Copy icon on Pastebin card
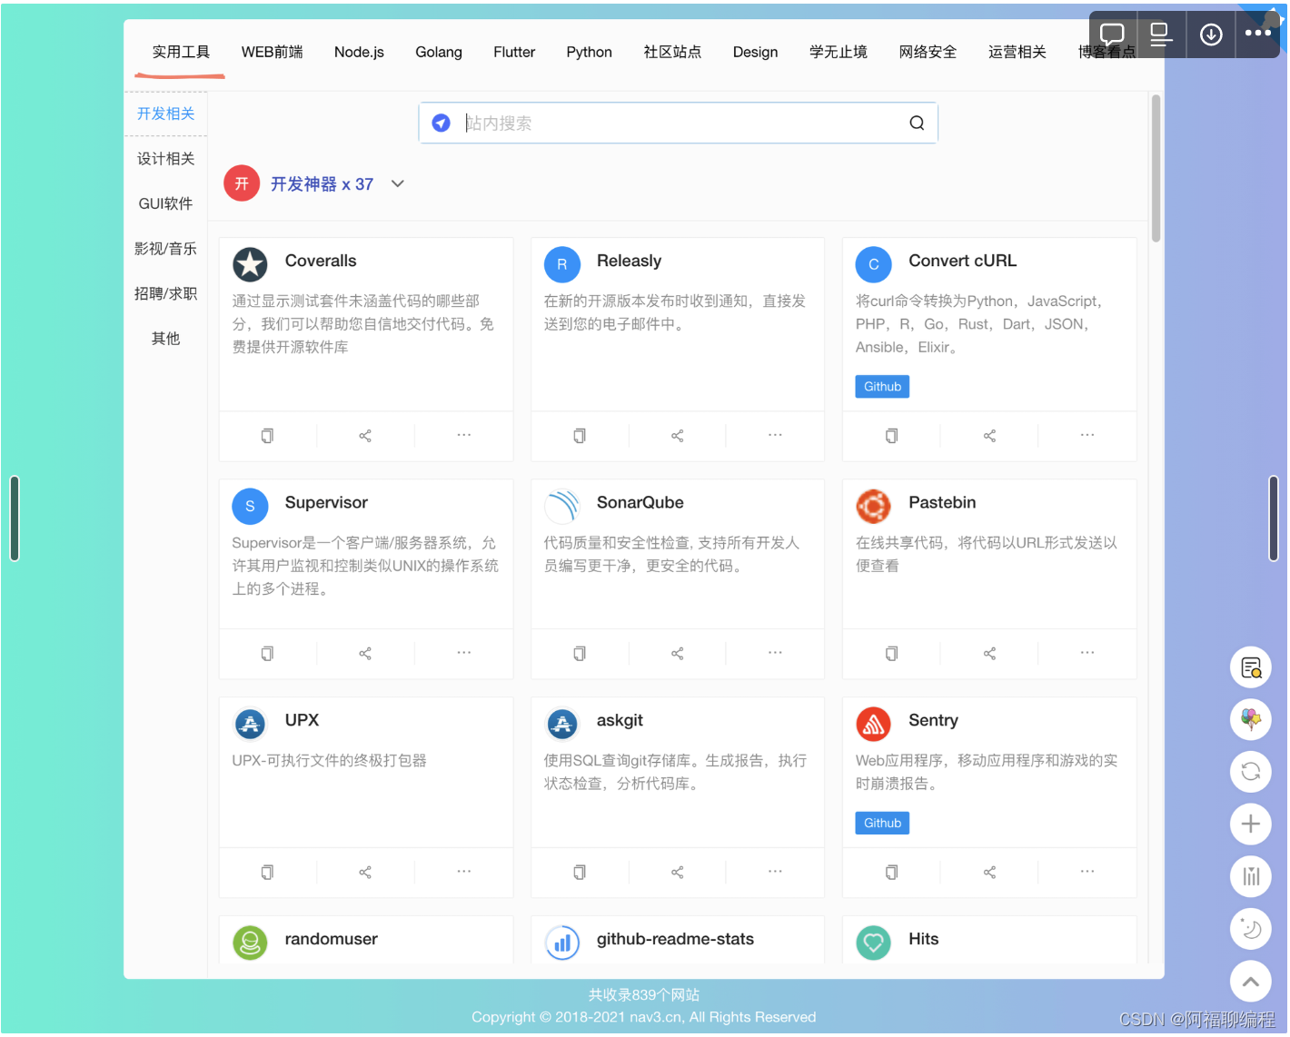 892,654
